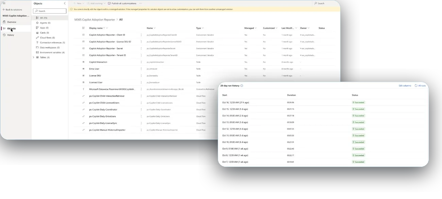The image size is (442, 199).
Task: Open Copilot Adoption Reporter - Client ID
Action: (x=107, y=35)
